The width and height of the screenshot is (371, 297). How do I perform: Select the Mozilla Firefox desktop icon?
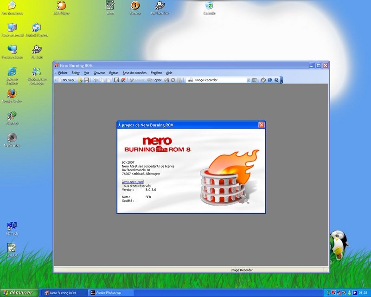coord(12,96)
